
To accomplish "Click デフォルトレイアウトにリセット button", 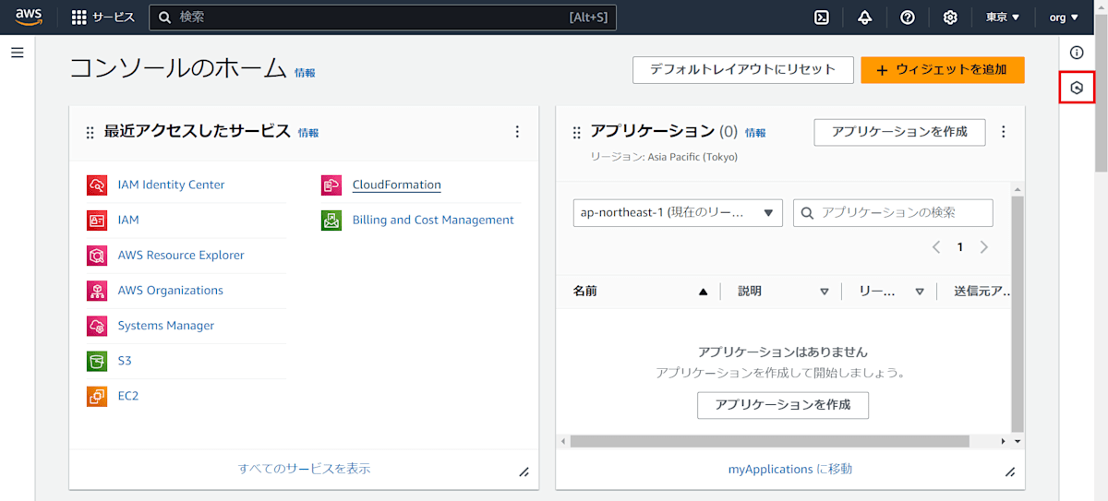I will click(x=742, y=69).
